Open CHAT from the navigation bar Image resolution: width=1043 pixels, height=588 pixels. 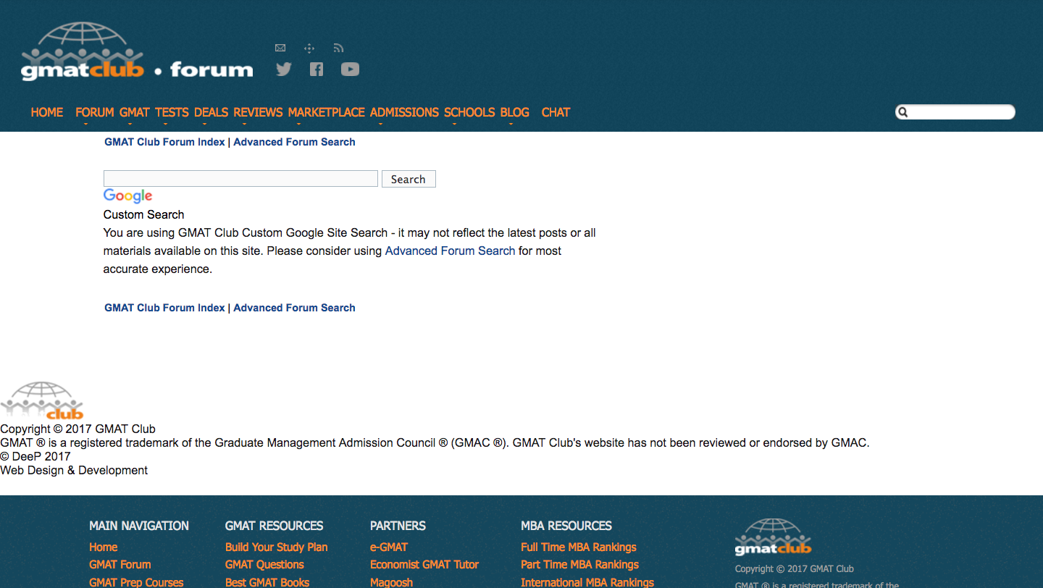tap(556, 113)
